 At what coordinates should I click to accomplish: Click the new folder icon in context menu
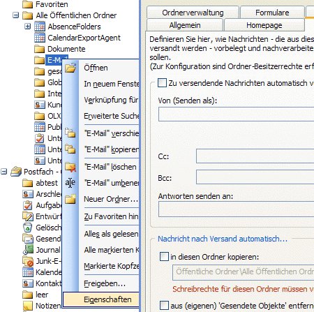click(70, 199)
